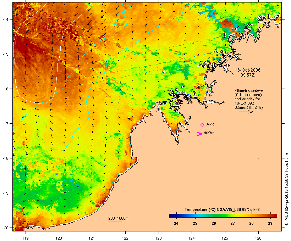Click the magenta Argo circle symbol
291x241 pixels.
[x=202, y=125]
